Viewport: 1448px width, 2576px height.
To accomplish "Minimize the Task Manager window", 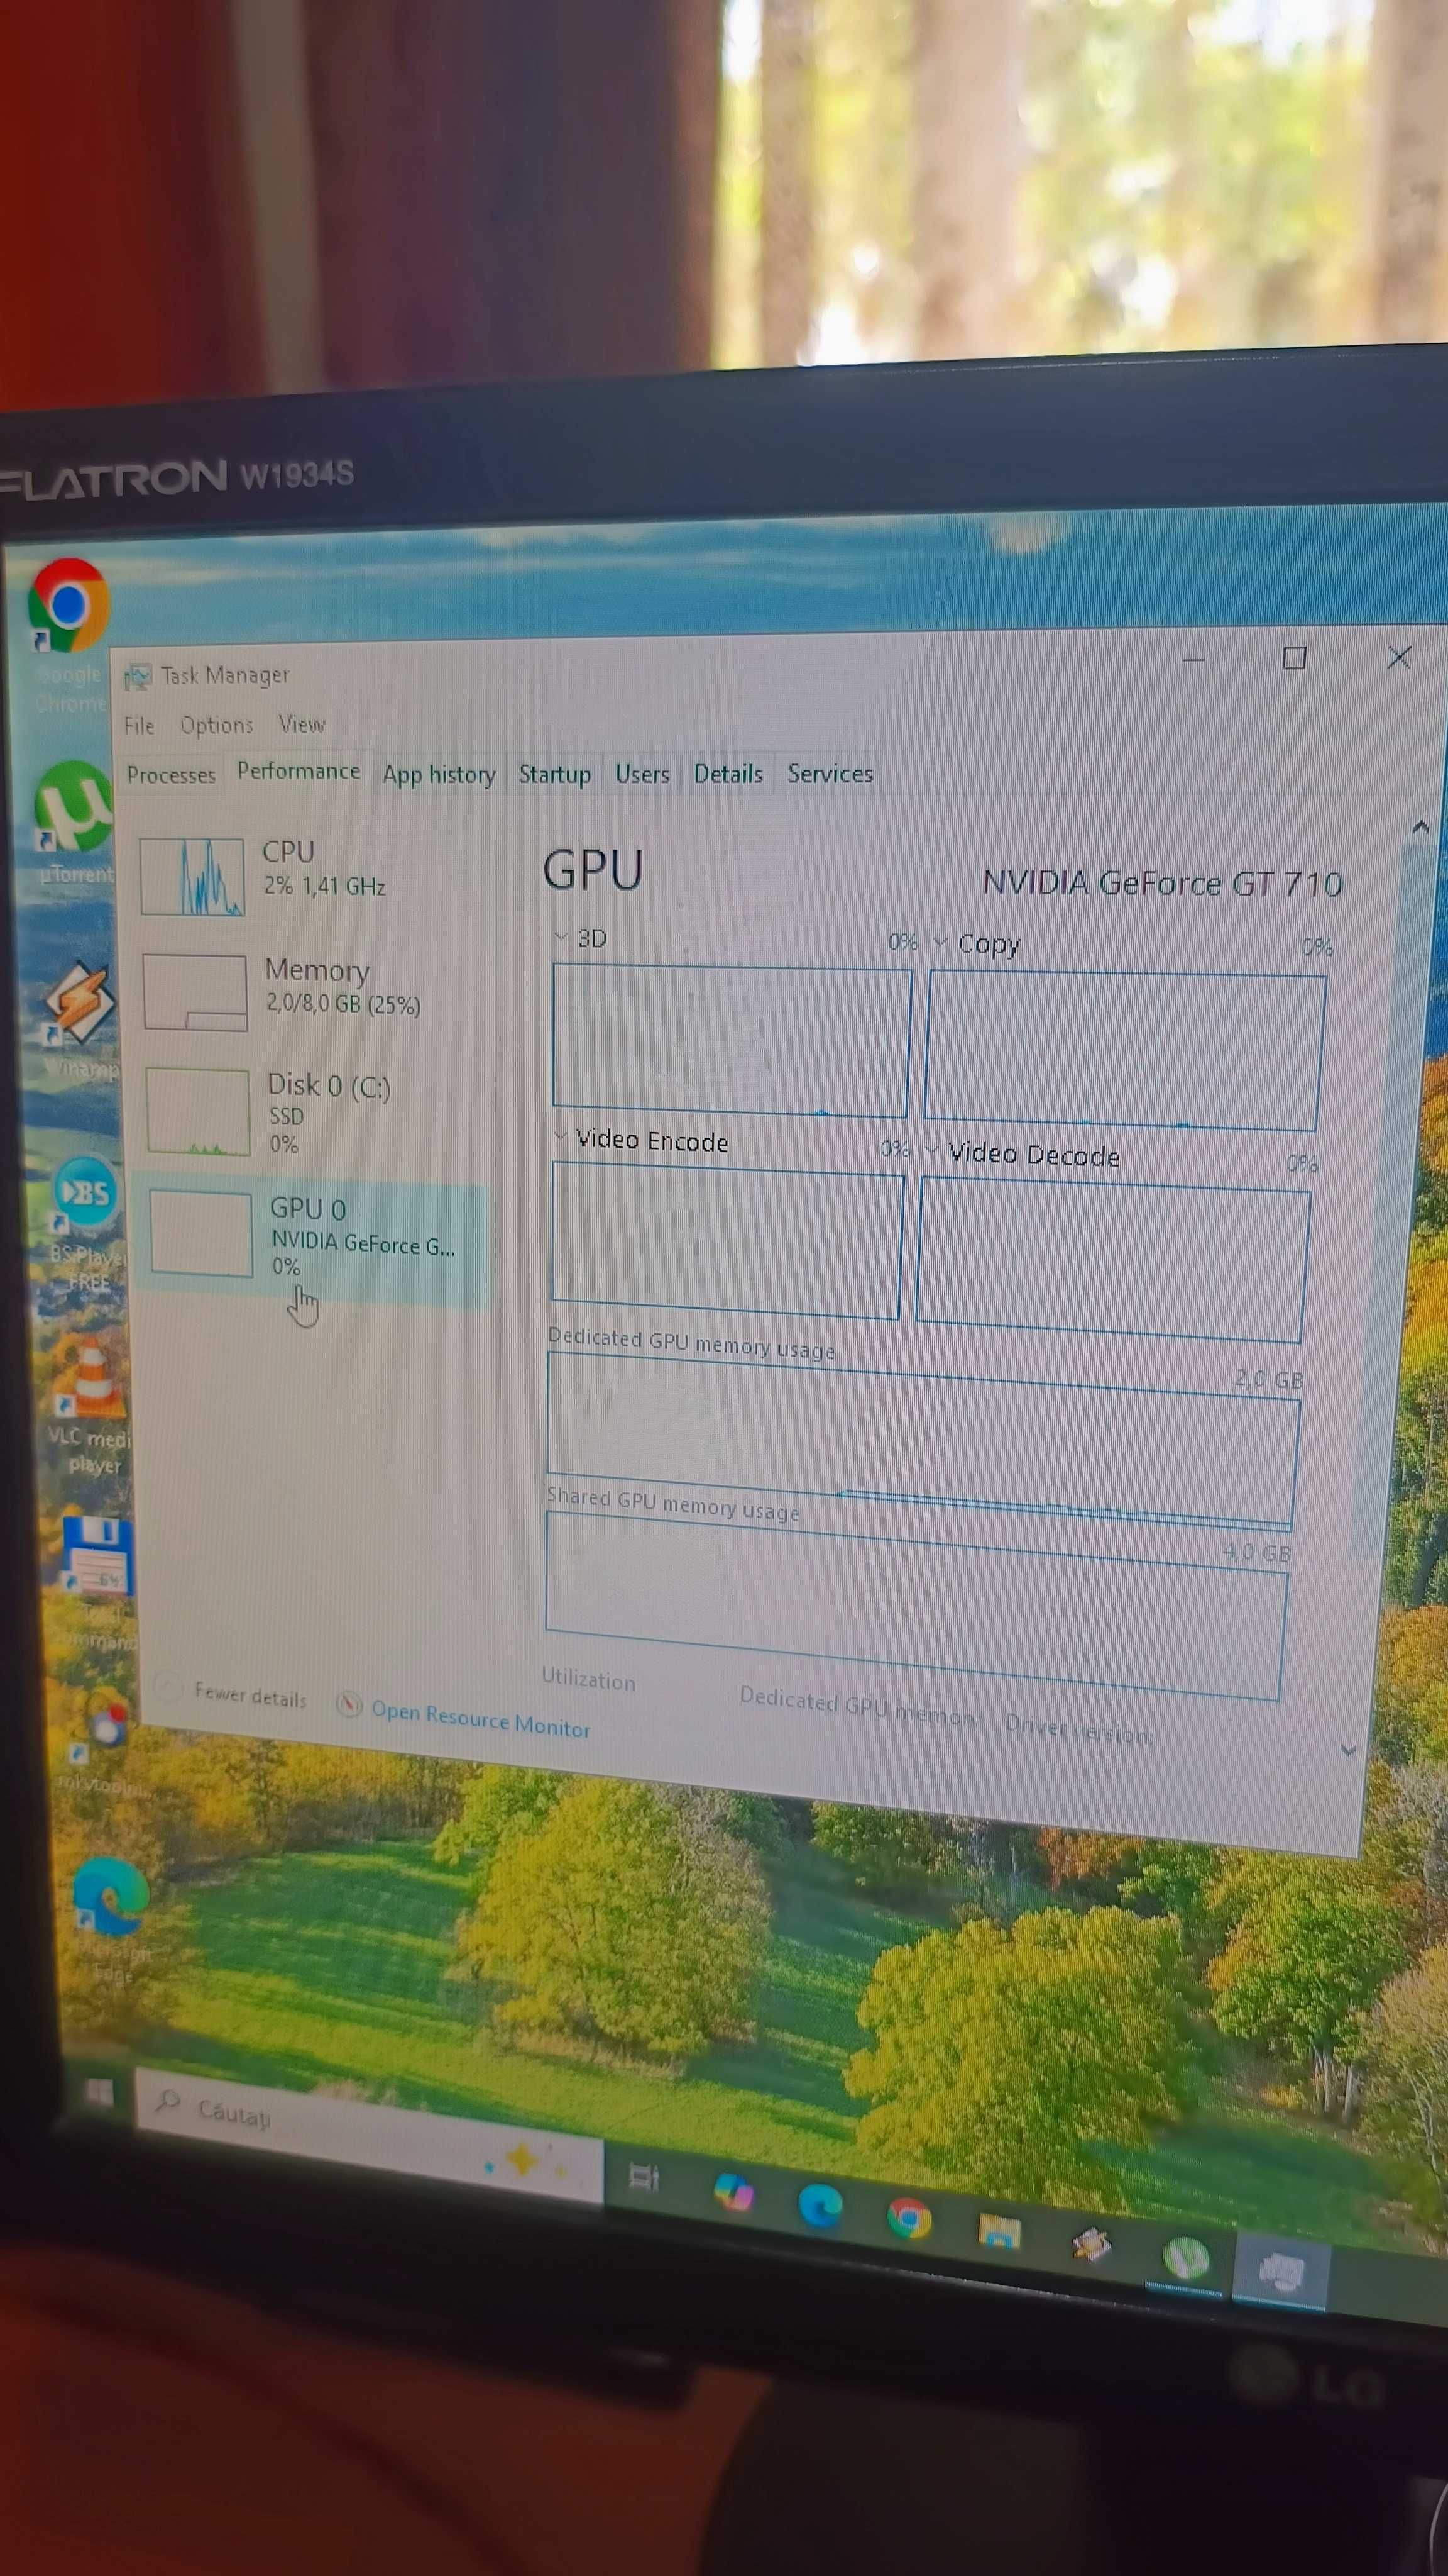I will click(1193, 659).
